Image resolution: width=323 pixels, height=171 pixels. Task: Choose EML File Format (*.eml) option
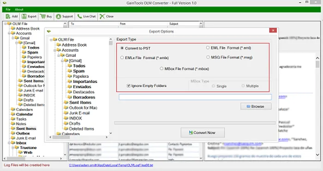point(208,48)
